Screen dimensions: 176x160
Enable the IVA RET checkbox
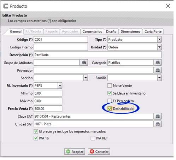pos(93,138)
